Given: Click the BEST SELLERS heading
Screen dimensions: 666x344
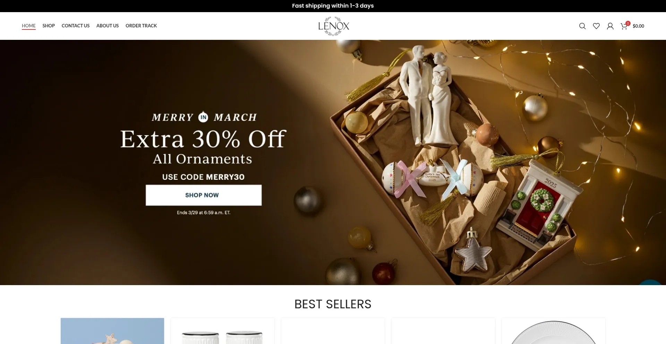Looking at the screenshot, I should click(333, 304).
